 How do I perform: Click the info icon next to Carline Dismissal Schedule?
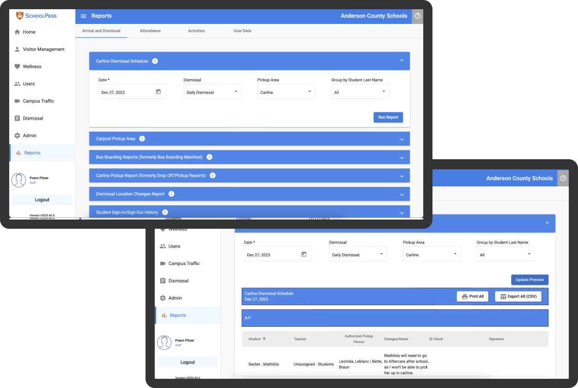(x=155, y=61)
